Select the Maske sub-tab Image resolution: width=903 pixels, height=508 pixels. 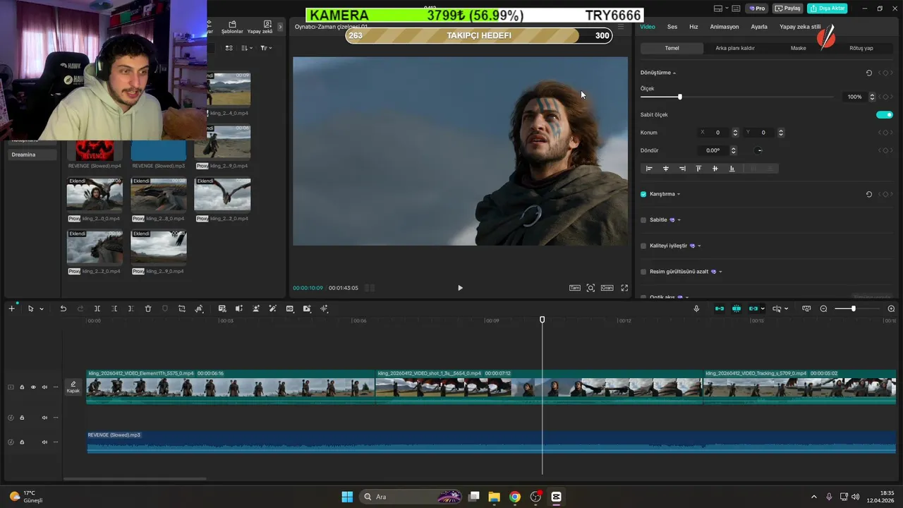coord(798,48)
